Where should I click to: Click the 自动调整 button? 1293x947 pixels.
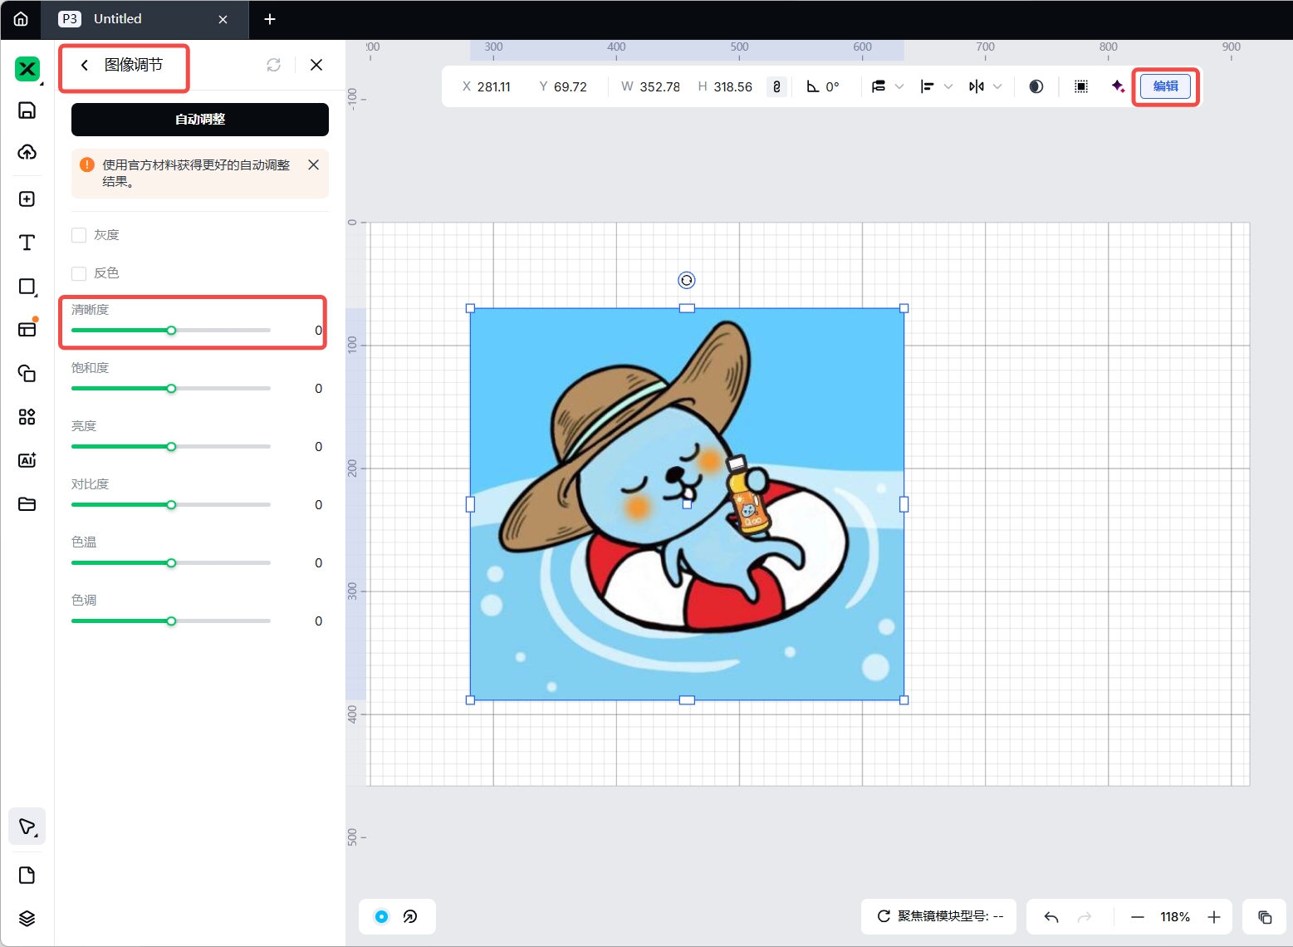click(x=200, y=120)
